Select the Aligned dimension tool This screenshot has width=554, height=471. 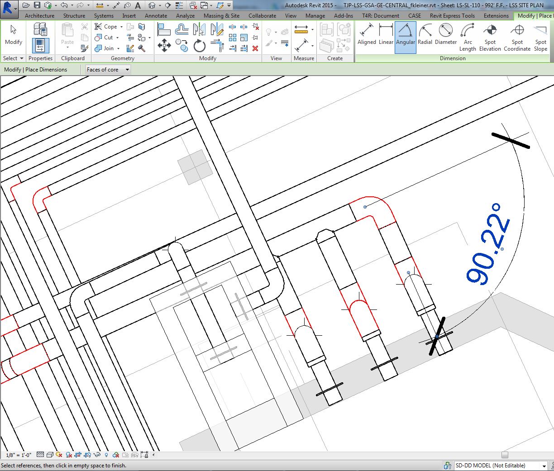(367, 36)
